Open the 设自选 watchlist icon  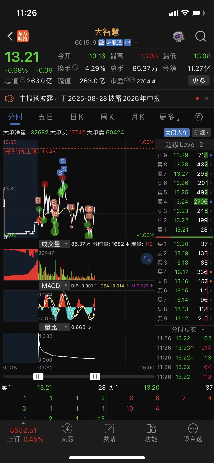pyautogui.click(x=193, y=433)
